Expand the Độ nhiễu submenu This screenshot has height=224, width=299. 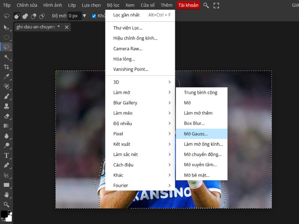[x=140, y=124]
